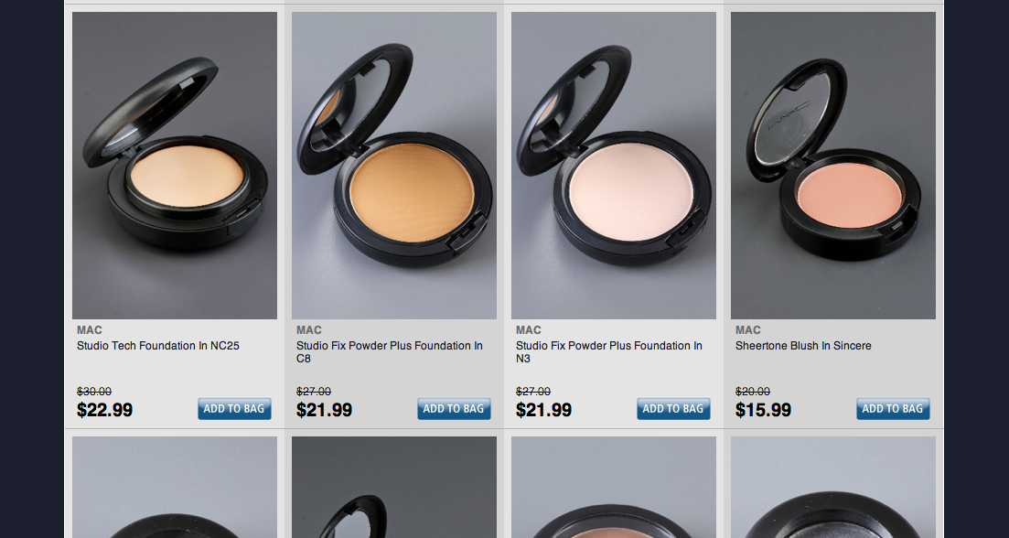Open second-row thumbnail with open compact lid
Viewport: 1009px width, 538px height.
(394, 487)
